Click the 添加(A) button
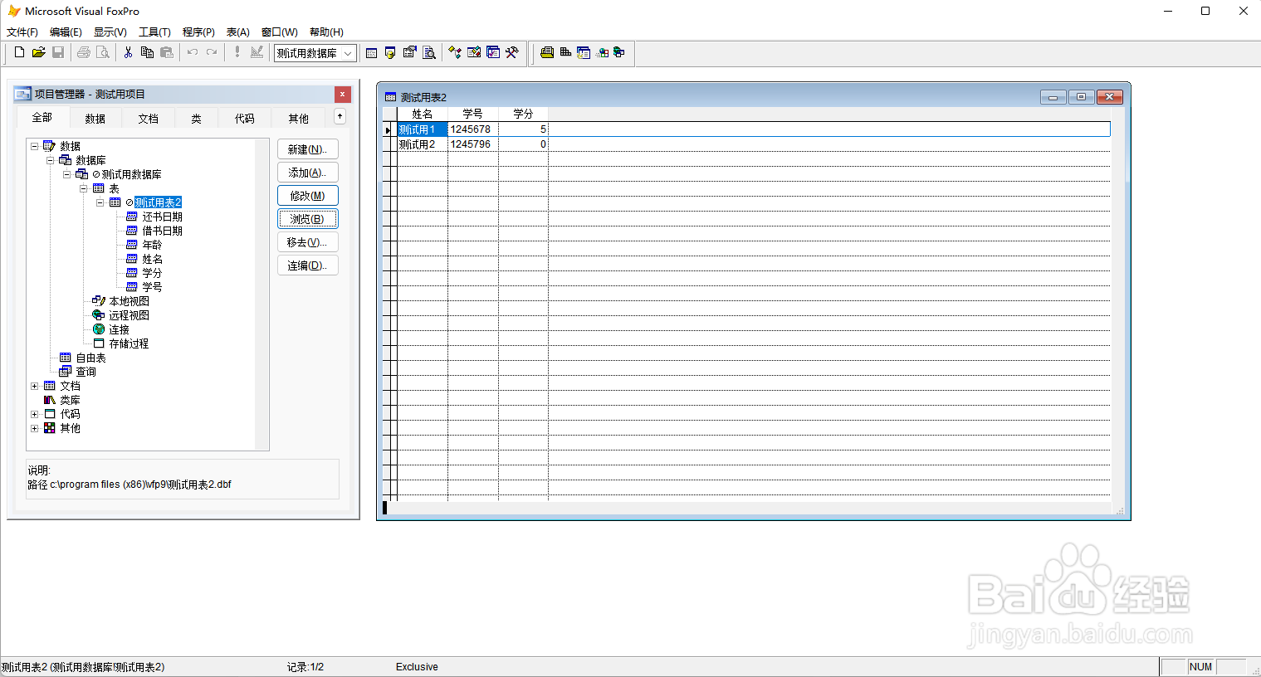1261x677 pixels. click(x=307, y=173)
